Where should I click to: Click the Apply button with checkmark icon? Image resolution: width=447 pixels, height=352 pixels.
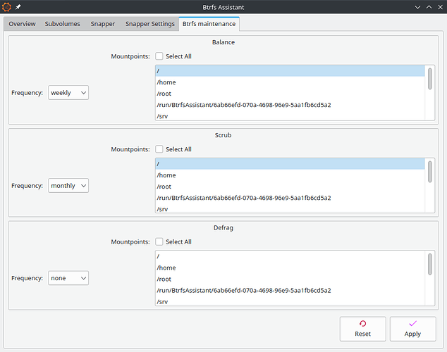(x=412, y=329)
